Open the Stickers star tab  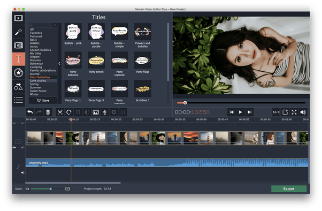tap(19, 73)
